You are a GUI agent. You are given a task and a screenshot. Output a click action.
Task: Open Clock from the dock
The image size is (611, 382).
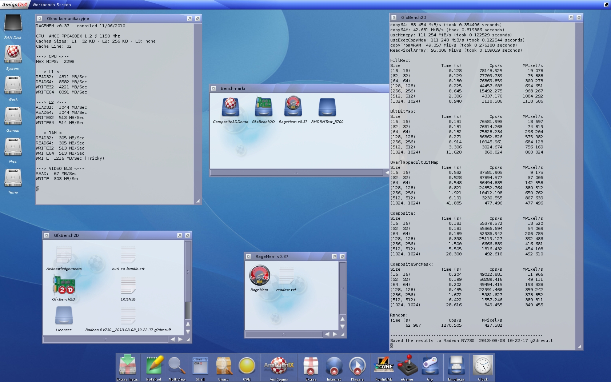[483, 365]
